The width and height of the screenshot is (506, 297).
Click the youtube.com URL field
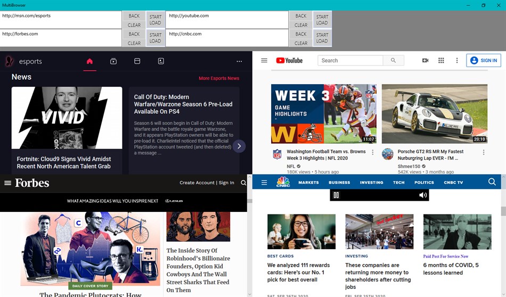point(227,20)
